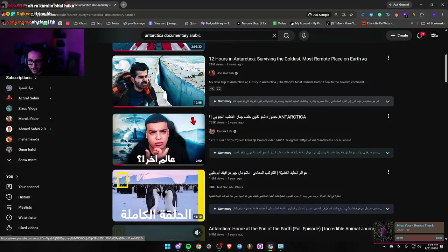Screen dimensions: 448x252
Task: Click the Ask Google lens button
Action: (318, 15)
